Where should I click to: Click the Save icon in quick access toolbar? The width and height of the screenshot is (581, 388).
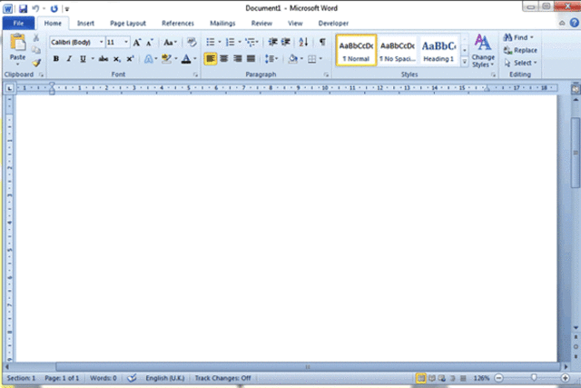(23, 8)
